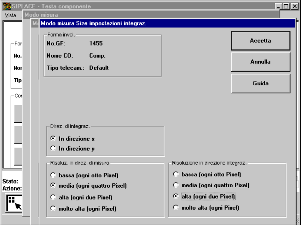Open the Vista menu in SIPLACE window

10,15
